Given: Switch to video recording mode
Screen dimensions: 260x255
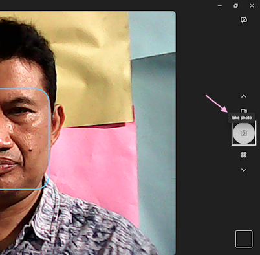Looking at the screenshot, I should pyautogui.click(x=244, y=111).
